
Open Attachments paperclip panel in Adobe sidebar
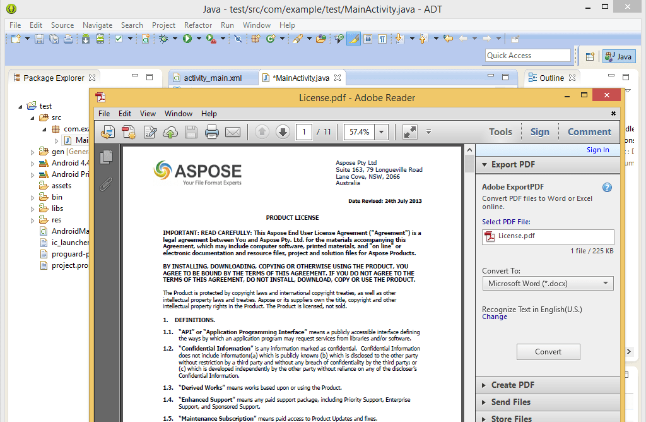[x=106, y=184]
